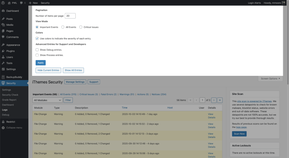Click the Support button
Image resolution: width=289 pixels, height=158 pixels.
pos(94,82)
